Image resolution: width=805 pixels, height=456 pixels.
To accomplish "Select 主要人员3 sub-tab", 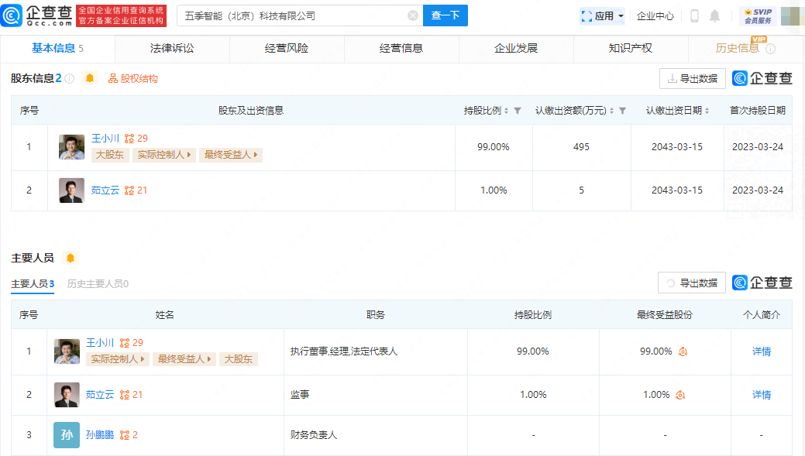I will tap(33, 283).
